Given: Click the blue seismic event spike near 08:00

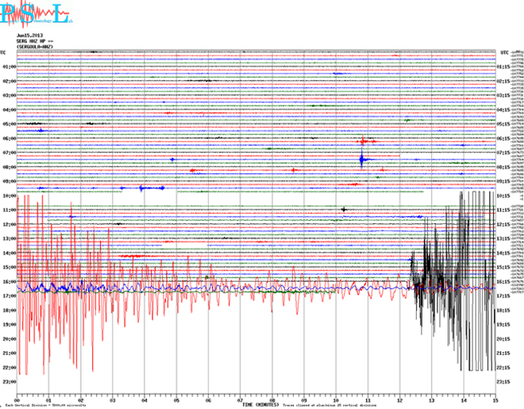Looking at the screenshot, I should pos(361,160).
